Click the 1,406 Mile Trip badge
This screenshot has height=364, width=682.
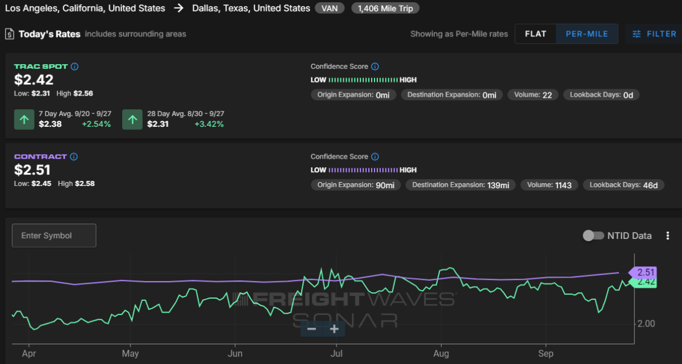385,9
